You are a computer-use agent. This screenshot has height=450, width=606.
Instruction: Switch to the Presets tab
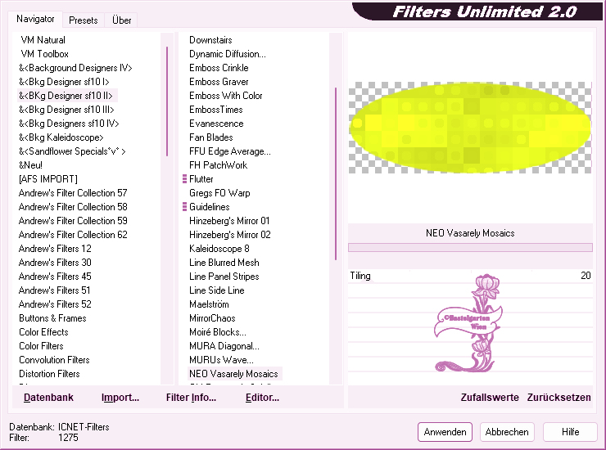(83, 20)
